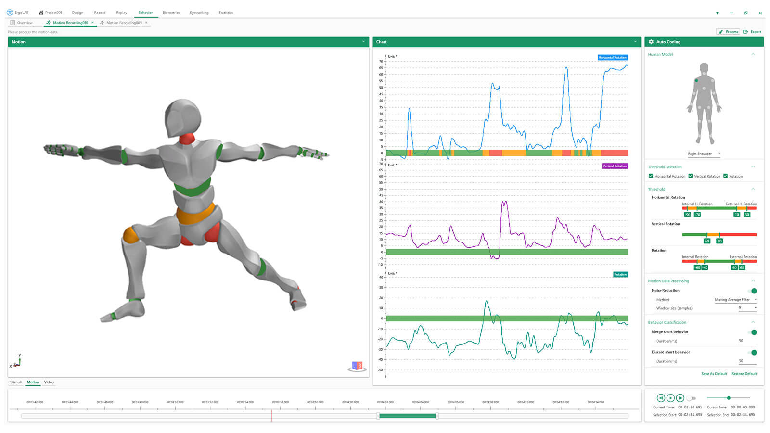Viewport: 770px width, 433px height.
Task: Toggle the Noise Reduction switch
Action: 752,291
